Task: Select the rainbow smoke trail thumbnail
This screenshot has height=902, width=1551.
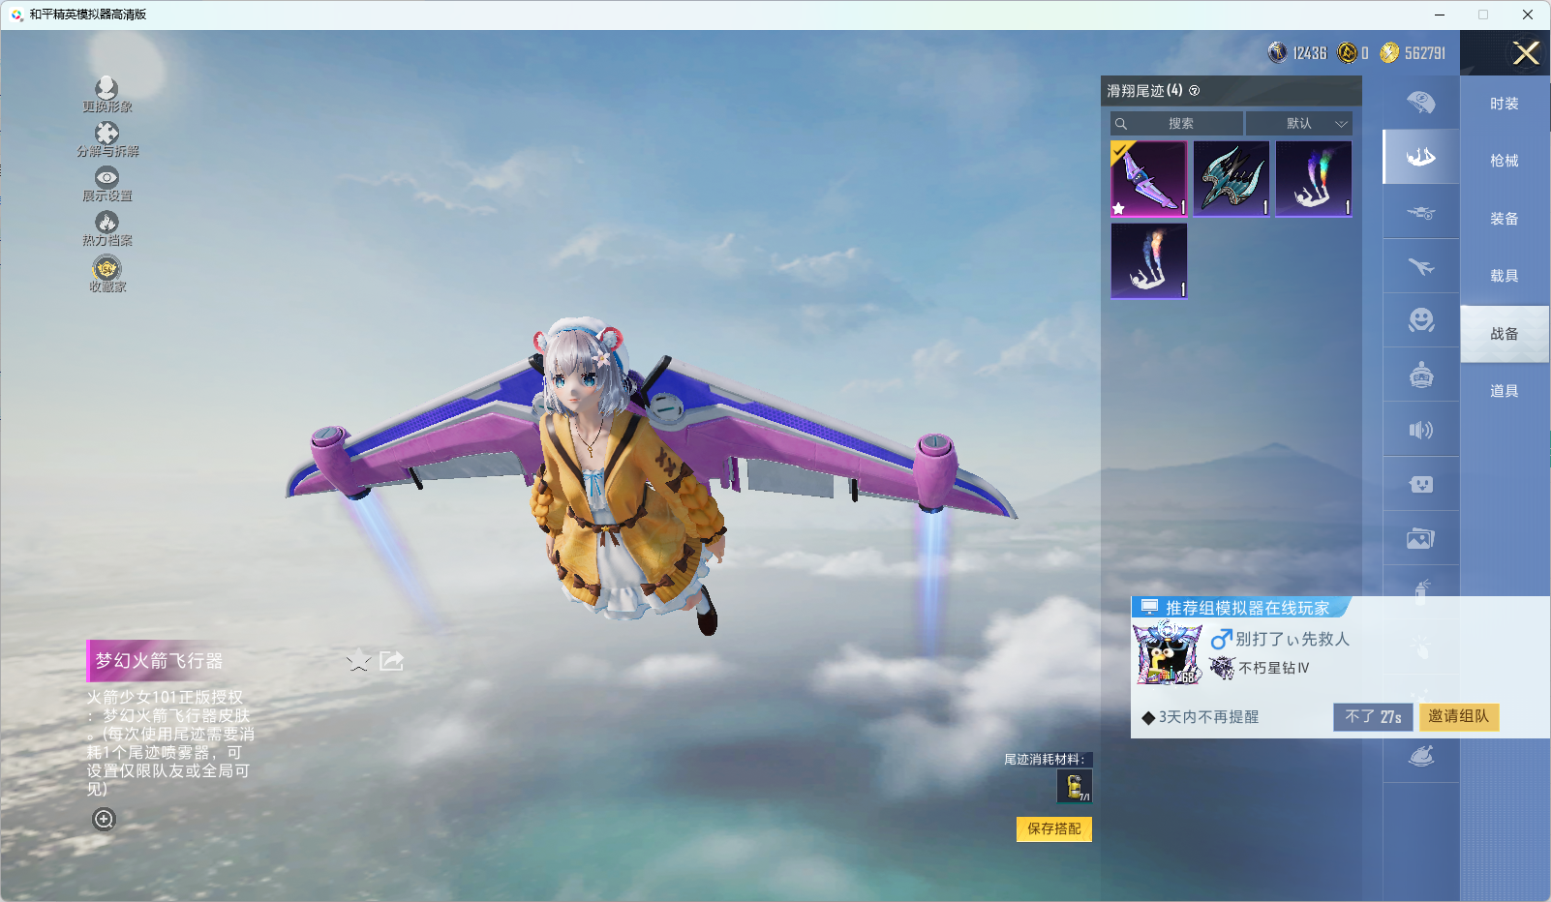Action: (1314, 179)
